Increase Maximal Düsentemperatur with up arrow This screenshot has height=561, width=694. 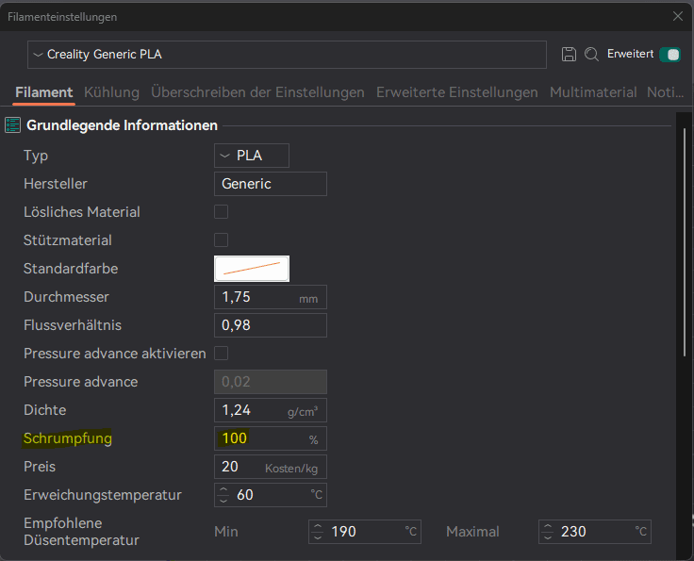pyautogui.click(x=548, y=526)
